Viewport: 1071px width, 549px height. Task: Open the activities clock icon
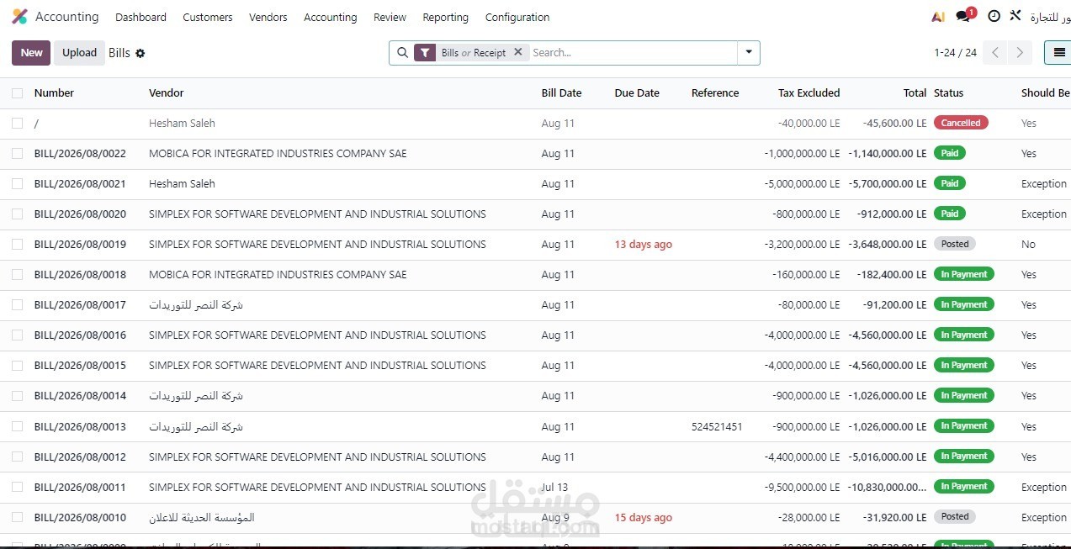[994, 17]
